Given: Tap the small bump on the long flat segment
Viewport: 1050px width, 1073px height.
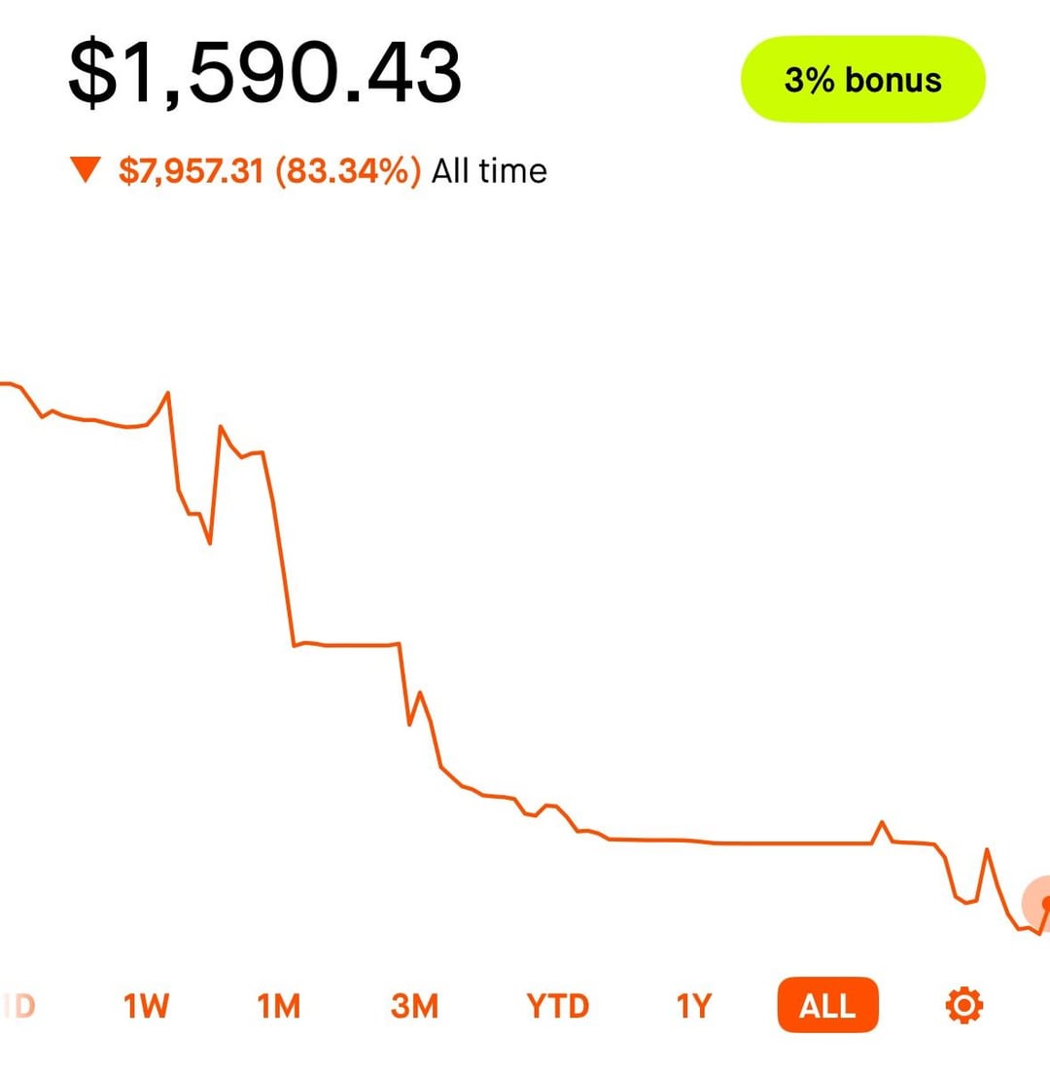Looking at the screenshot, I should click(883, 823).
